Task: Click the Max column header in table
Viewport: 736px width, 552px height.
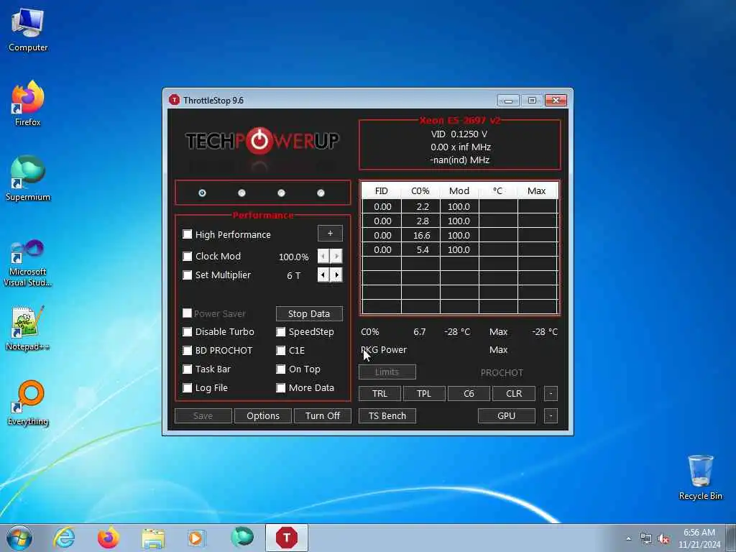Action: point(536,190)
